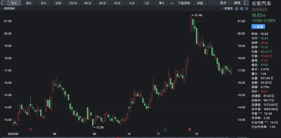
Task: Click the green L event marker
Action: click(165, 129)
